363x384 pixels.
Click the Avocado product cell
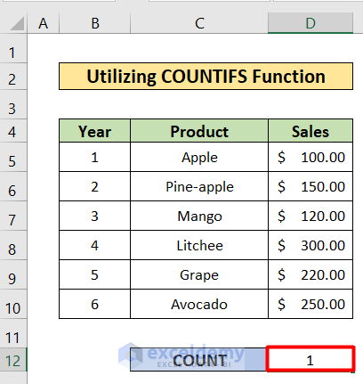coord(199,304)
